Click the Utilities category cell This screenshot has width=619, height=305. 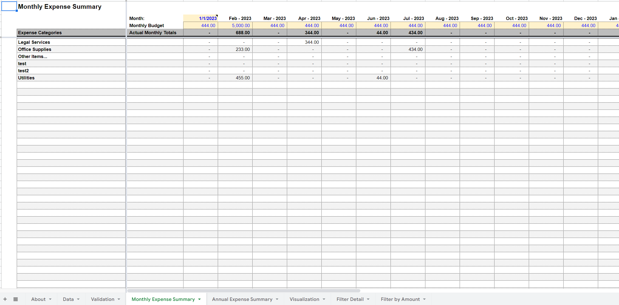(71, 78)
